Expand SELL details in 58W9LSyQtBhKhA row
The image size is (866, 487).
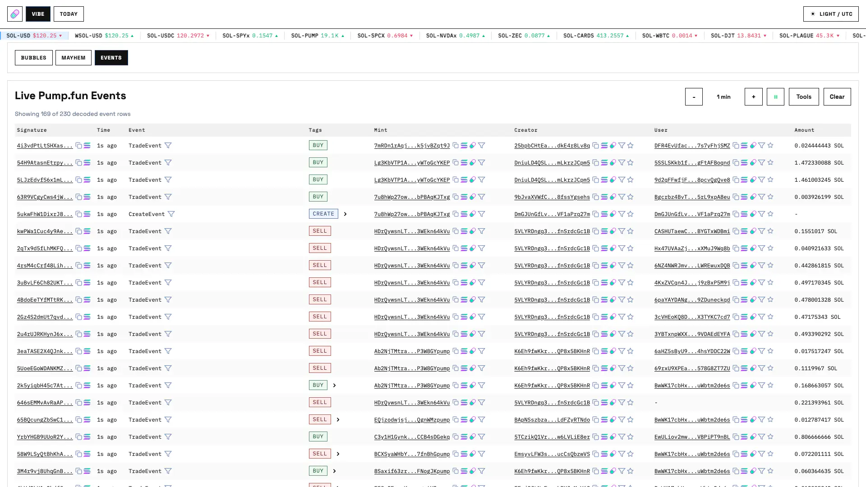coord(338,454)
